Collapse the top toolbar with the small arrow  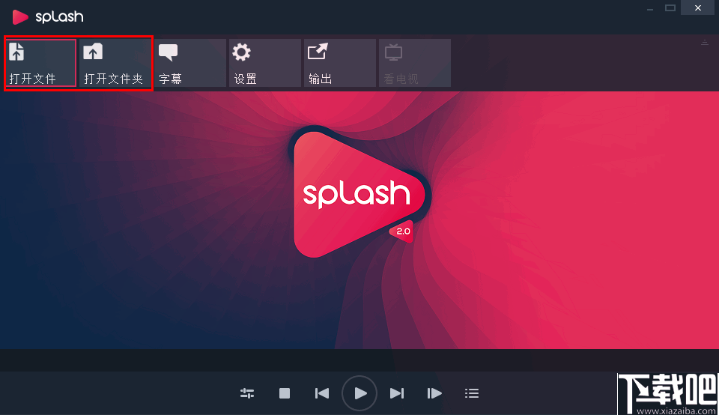point(704,42)
